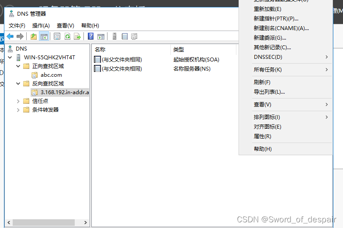Click the tree pane horizontal scrollbar thumb
Image resolution: width=343 pixels, height=228 pixels.
tap(44, 222)
